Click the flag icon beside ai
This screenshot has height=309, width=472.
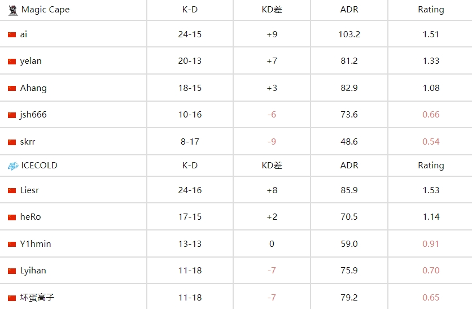(x=12, y=34)
